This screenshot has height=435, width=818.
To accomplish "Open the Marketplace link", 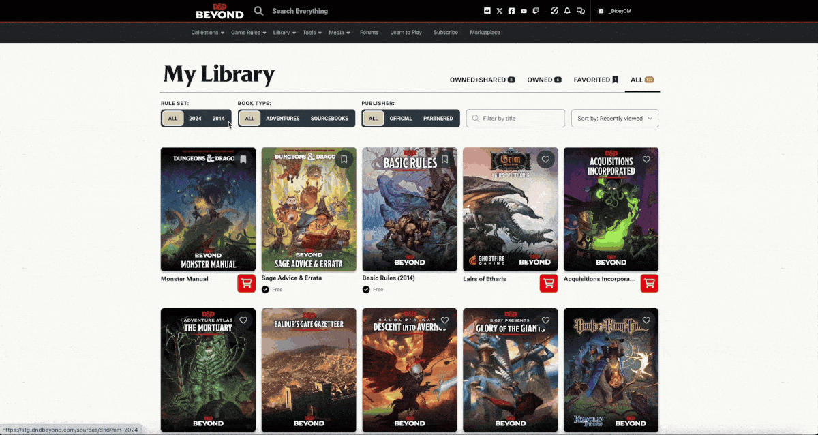I will [x=485, y=33].
